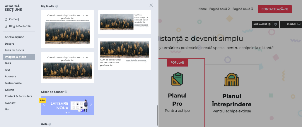The image size is (302, 127).
Task: Show help for Big Media heading
Action: (x=57, y=6)
